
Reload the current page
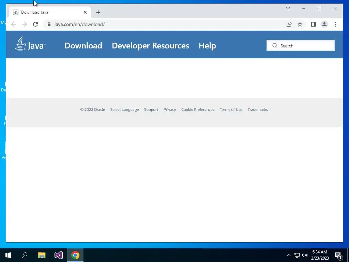tap(35, 24)
